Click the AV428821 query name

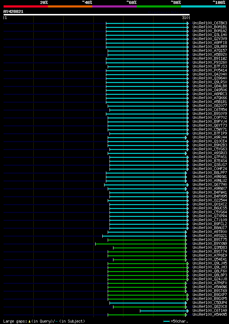(14, 11)
